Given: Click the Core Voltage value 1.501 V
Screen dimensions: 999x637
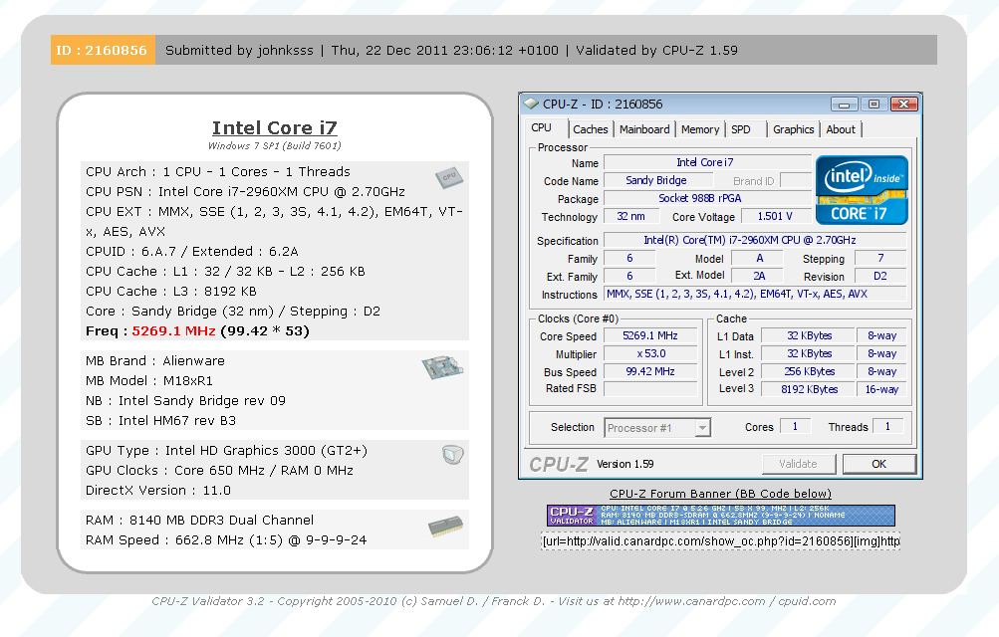Looking at the screenshot, I should (x=775, y=216).
